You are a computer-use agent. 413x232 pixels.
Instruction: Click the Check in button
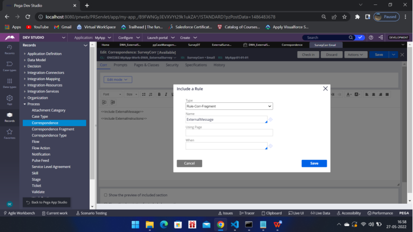[308, 55]
